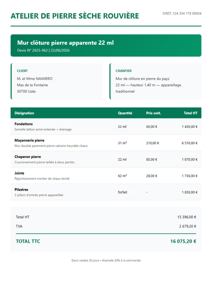Click the TVA amount 2 679,20 €
The height and width of the screenshot is (294, 212).
(188, 226)
